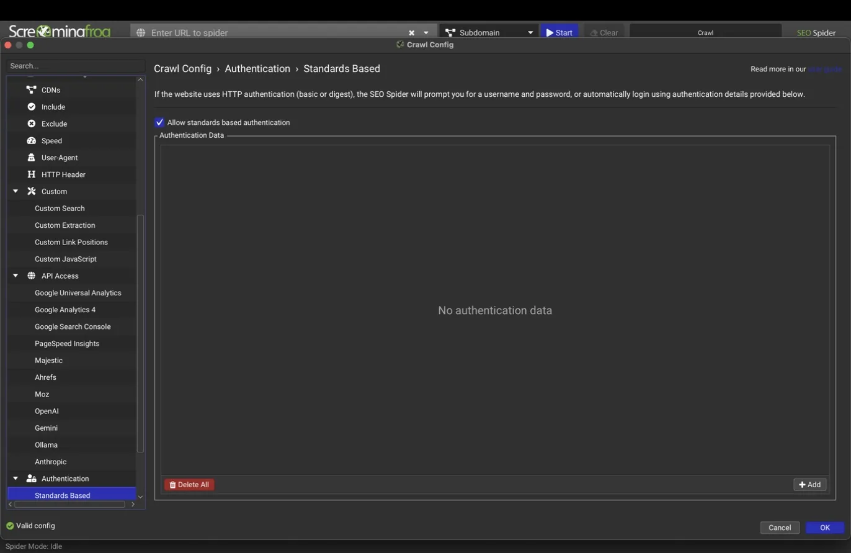
Task: Click the Clear button in toolbar
Action: click(604, 32)
